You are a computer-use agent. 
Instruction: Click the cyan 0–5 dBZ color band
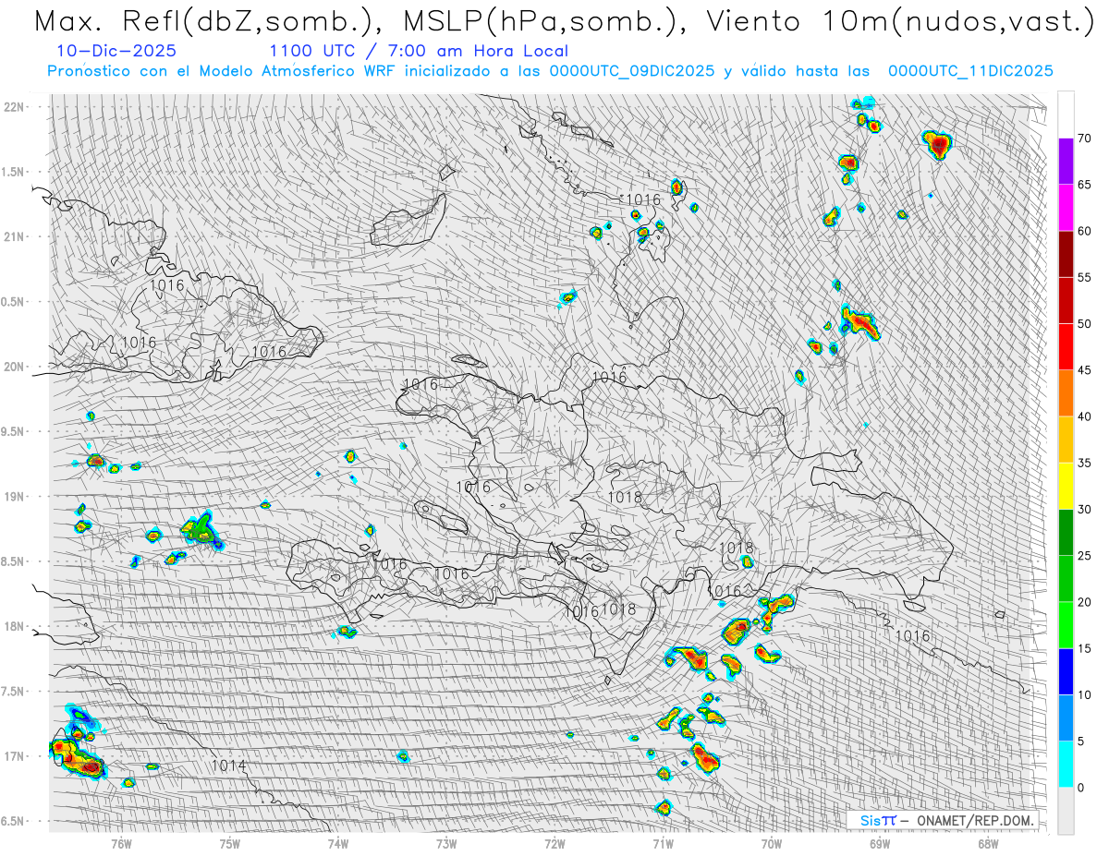tap(1066, 765)
